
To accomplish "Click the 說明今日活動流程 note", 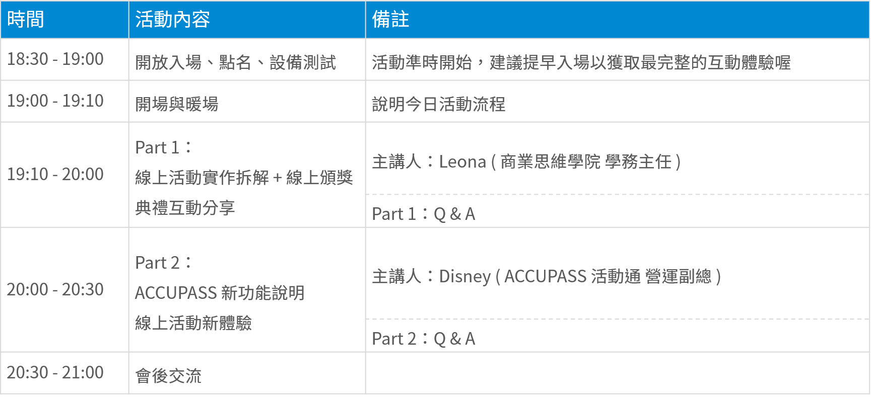I will tap(438, 104).
